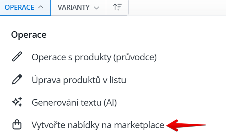This screenshot has width=226, height=139.
Task: Click the Operace section heading
Action: [29, 35]
